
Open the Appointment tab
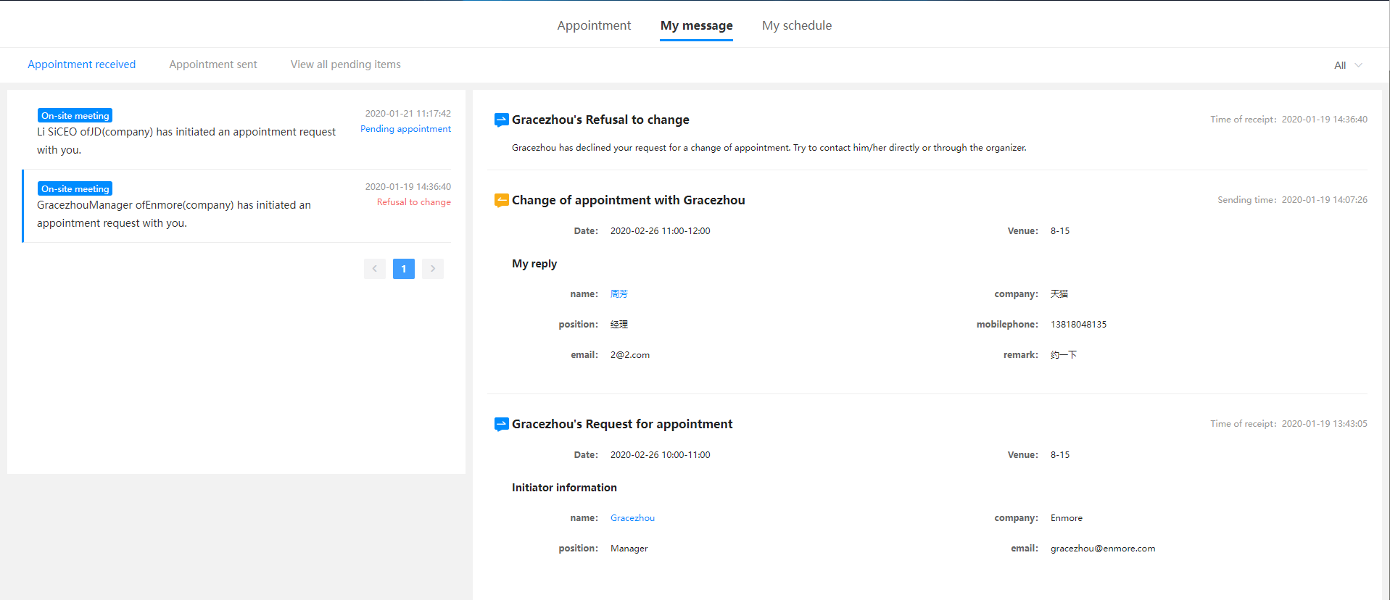pos(594,25)
